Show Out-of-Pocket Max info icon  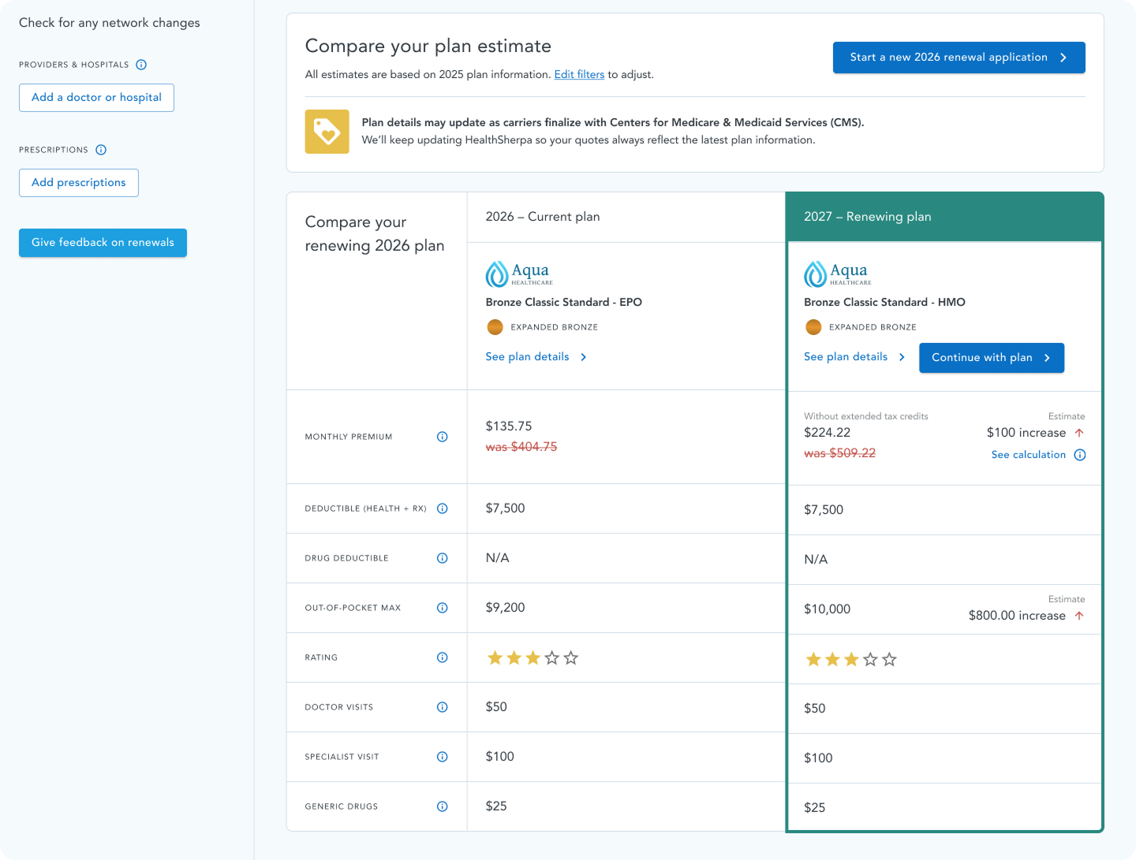[x=443, y=608]
